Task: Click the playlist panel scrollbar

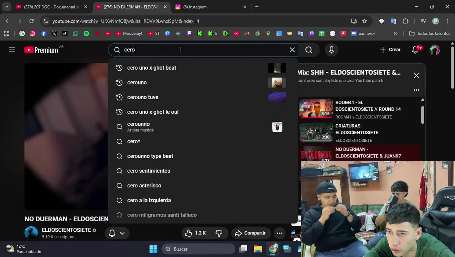Action: 423,115
